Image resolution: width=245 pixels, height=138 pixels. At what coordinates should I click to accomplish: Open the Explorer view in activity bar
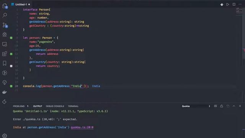[5, 6]
